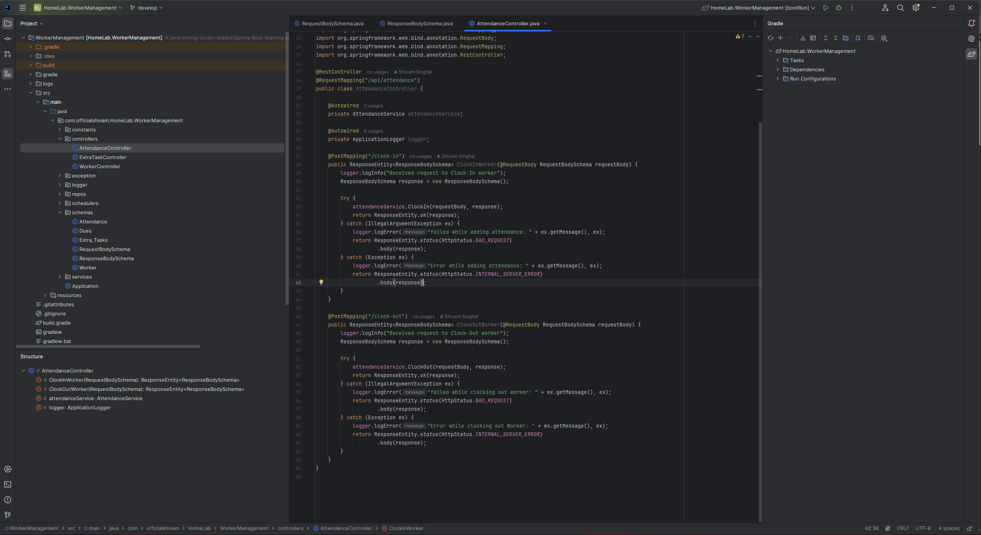
Task: Show more tool windows ellipsis
Action: (8, 89)
